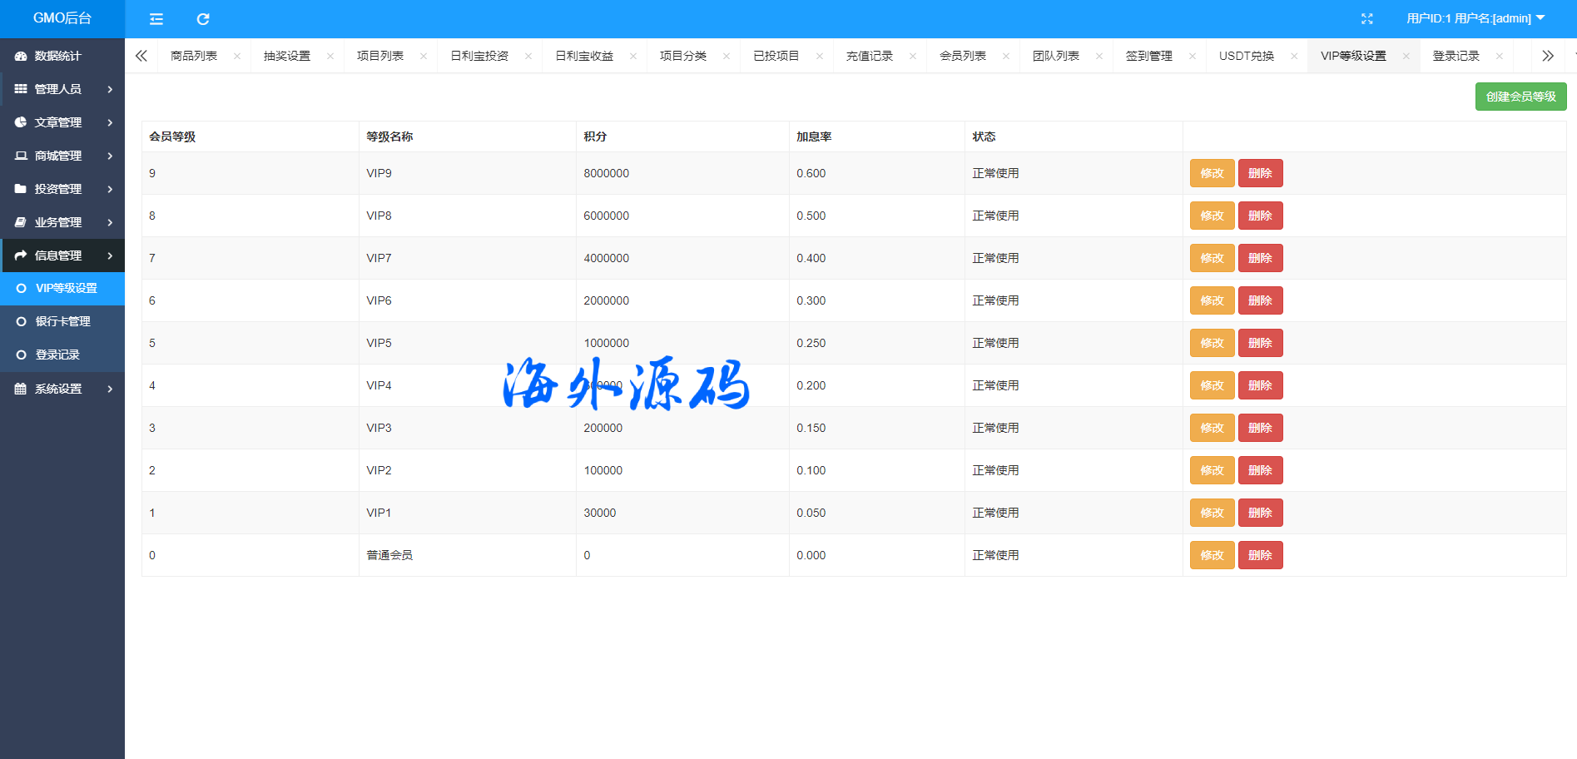Close the 商品列表 tab
This screenshot has width=1577, height=759.
237,57
